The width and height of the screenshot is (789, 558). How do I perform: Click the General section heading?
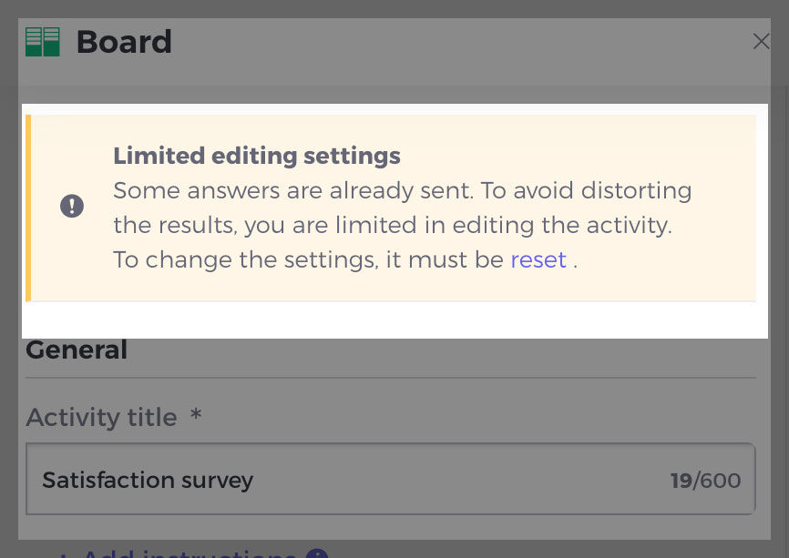click(77, 350)
